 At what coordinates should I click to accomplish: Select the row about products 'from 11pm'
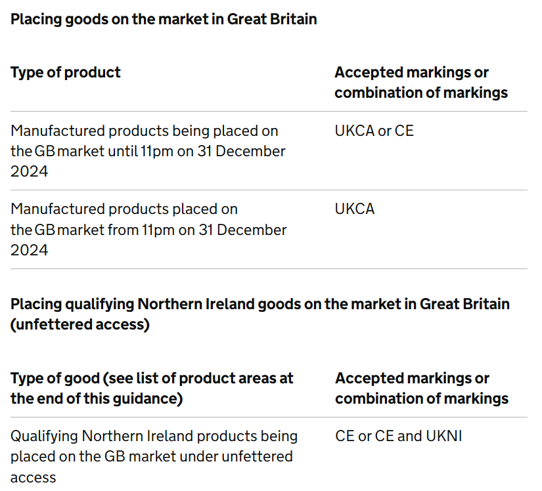[269, 230]
